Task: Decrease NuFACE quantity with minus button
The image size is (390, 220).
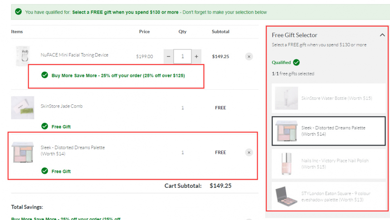Action: point(168,57)
